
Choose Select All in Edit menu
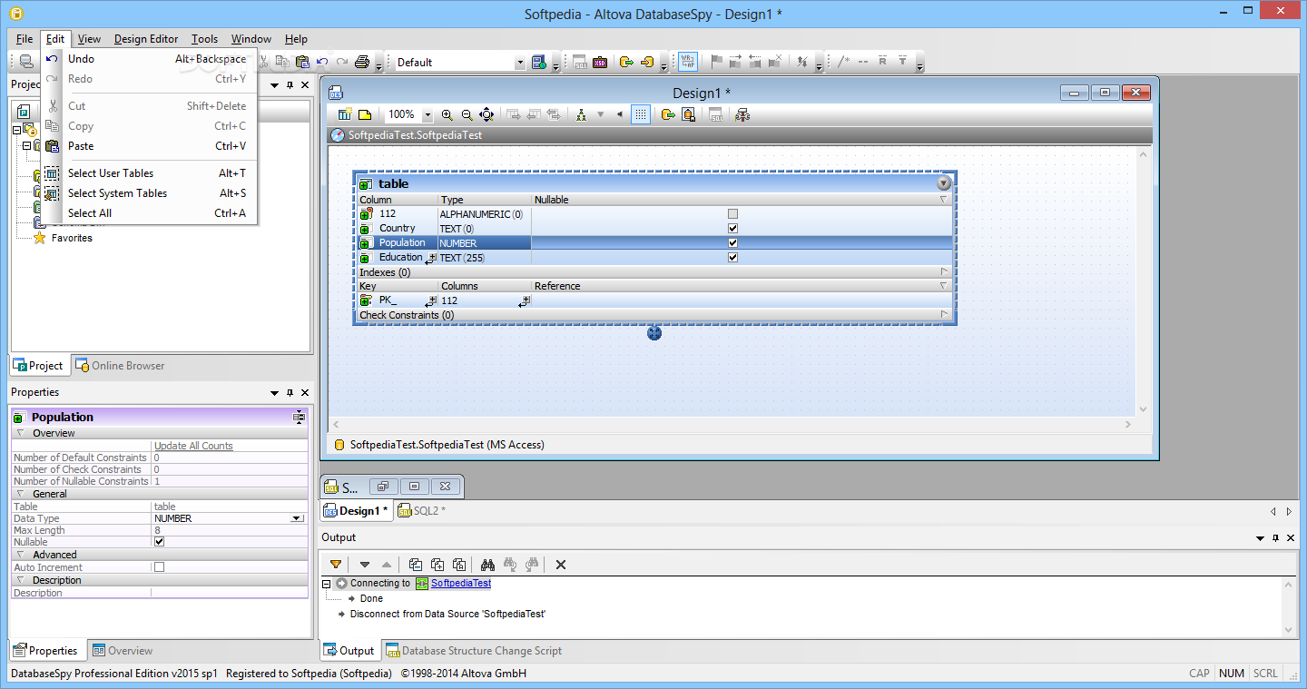[x=150, y=213]
